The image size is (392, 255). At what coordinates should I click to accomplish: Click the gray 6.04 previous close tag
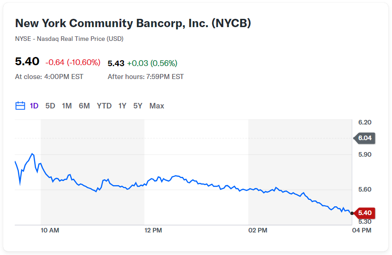[364, 138]
